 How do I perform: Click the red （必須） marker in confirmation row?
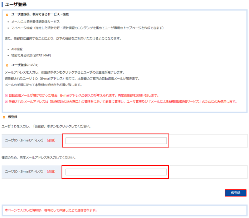(x=53, y=172)
